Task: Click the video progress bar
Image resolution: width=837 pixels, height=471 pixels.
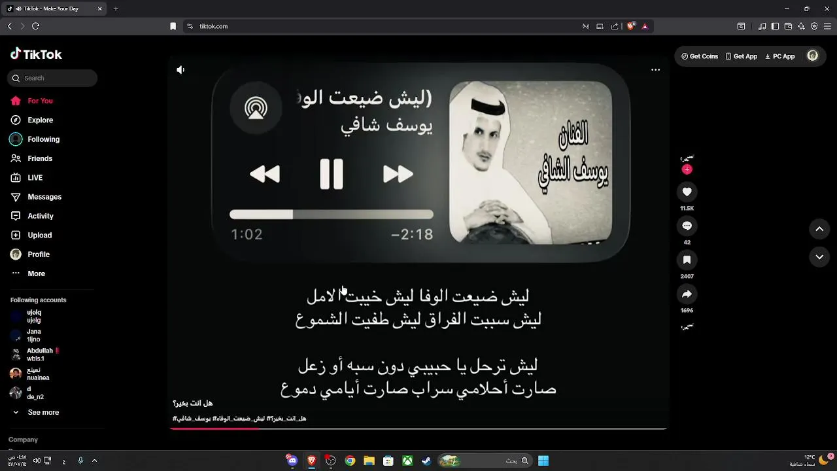Action: click(x=418, y=428)
